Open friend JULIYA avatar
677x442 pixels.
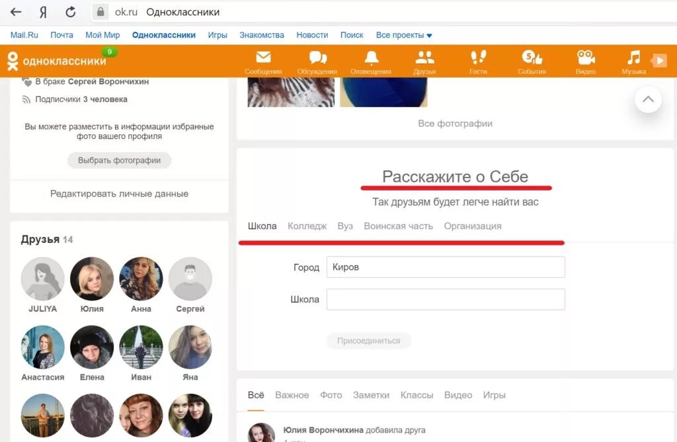tap(43, 279)
